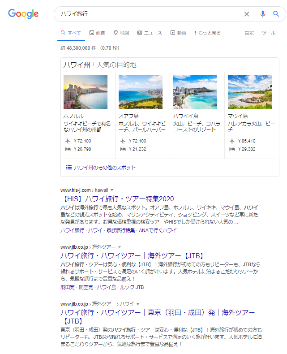Open the ルック JTB sitelink
The image size is (287, 354).
(x=132, y=287)
